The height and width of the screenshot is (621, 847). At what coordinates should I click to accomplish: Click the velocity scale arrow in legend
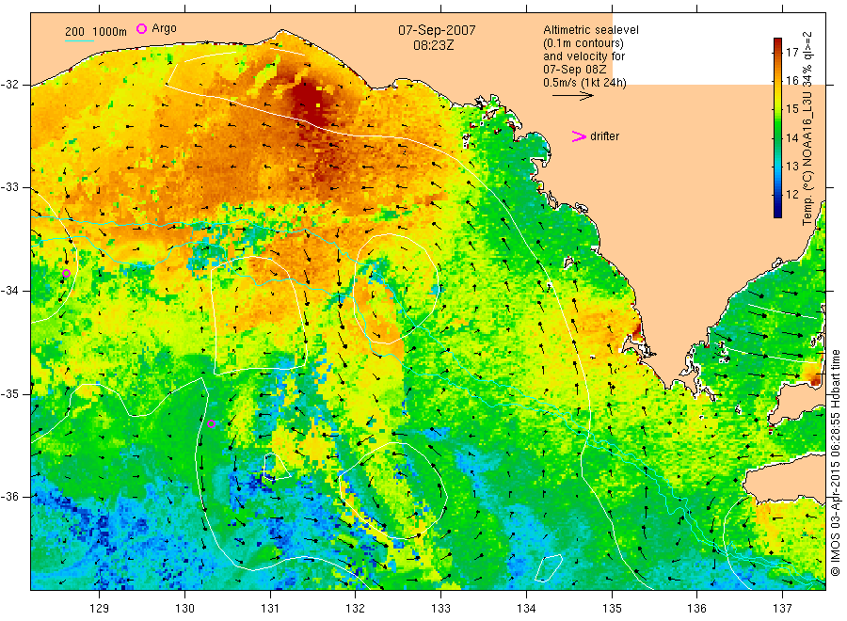pos(572,96)
